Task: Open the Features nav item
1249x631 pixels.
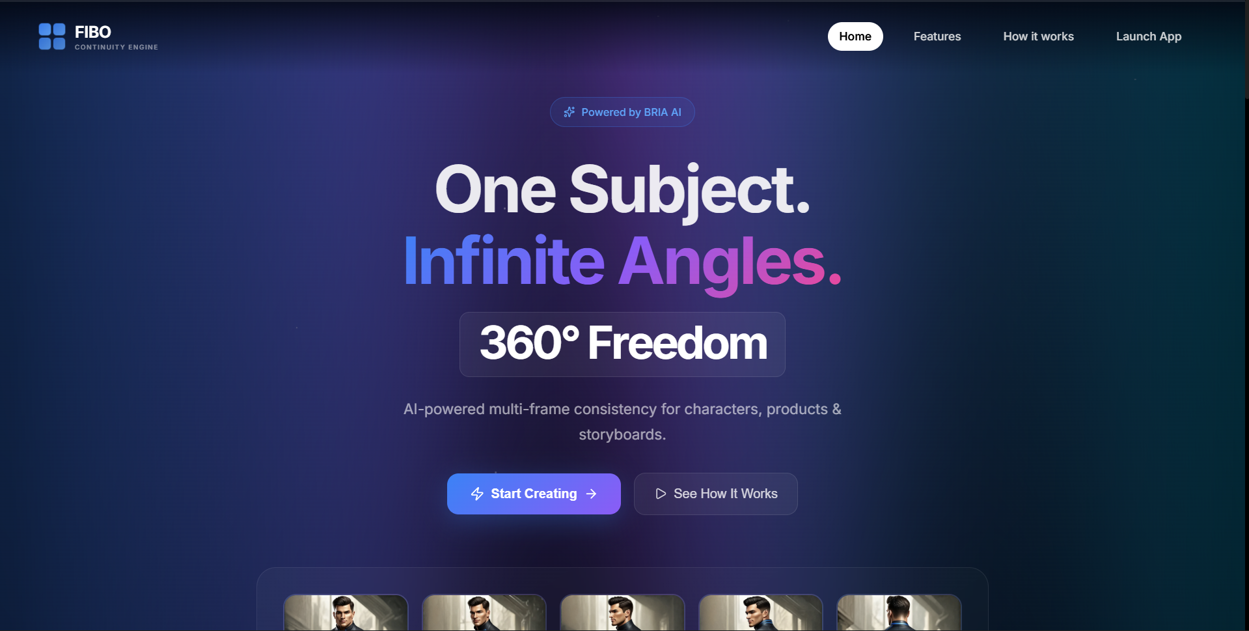Action: 937,36
